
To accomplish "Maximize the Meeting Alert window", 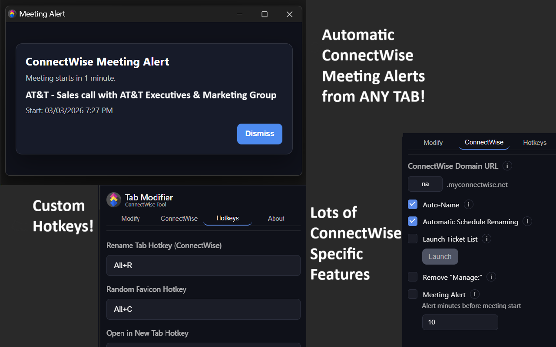I will pos(264,14).
